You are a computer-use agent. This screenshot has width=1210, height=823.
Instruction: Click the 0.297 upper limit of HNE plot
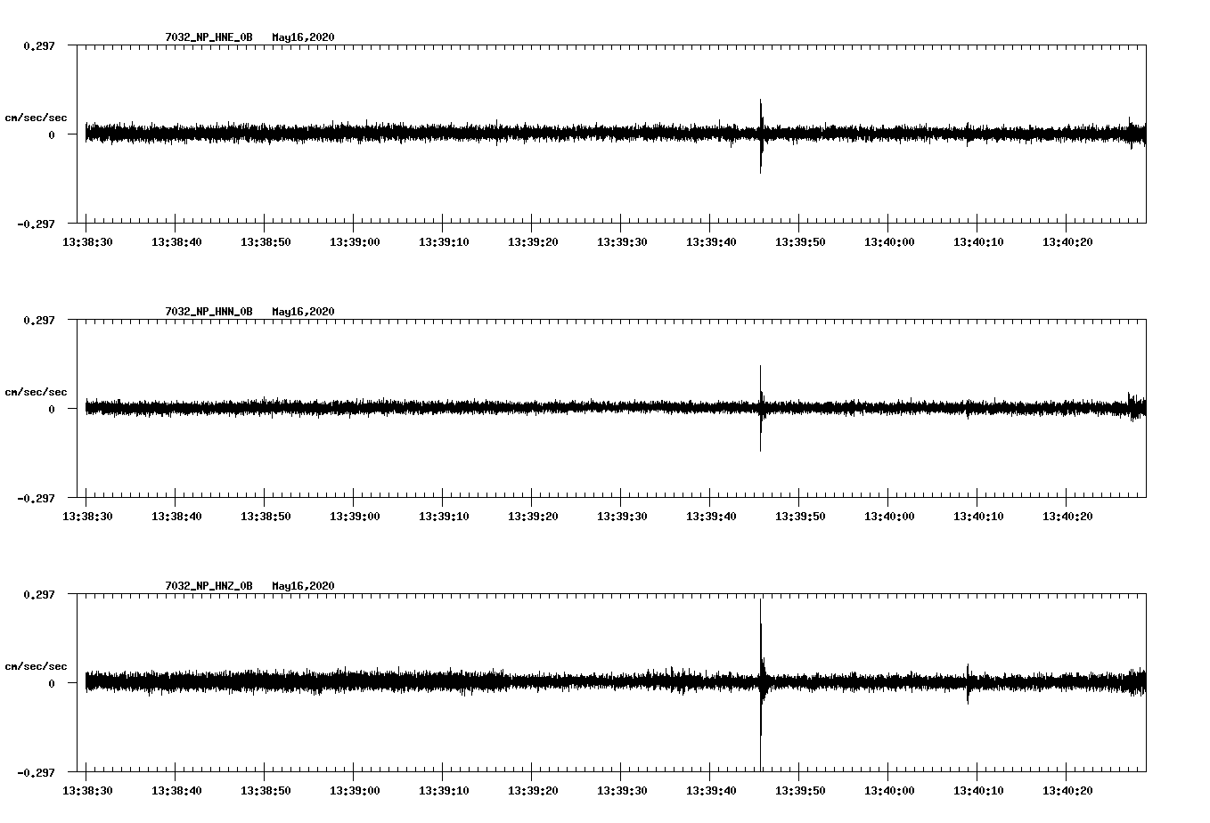38,45
